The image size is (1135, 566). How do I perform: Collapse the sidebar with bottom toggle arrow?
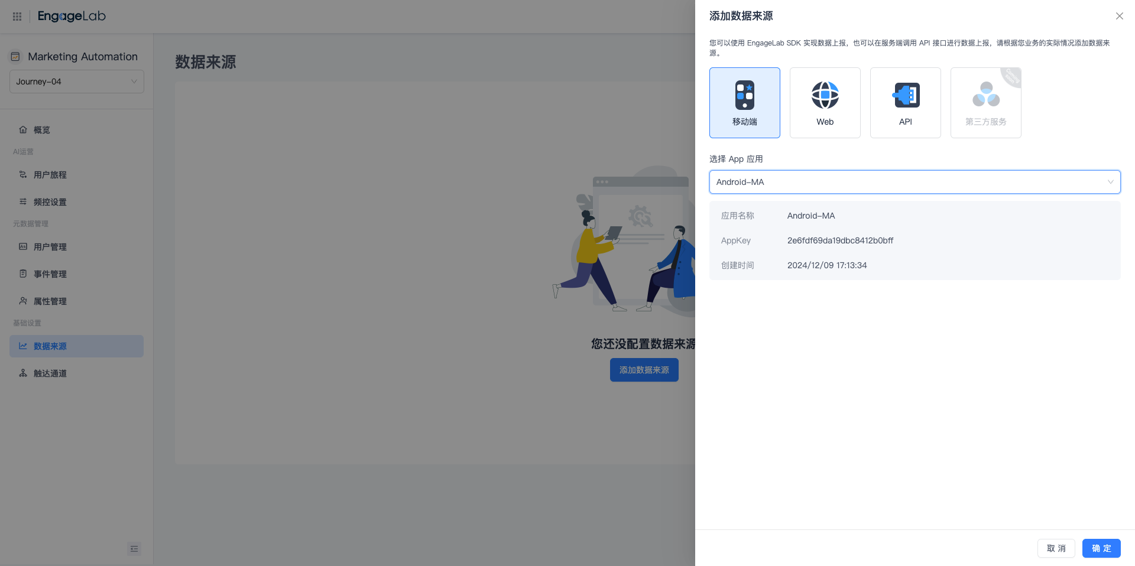click(134, 549)
